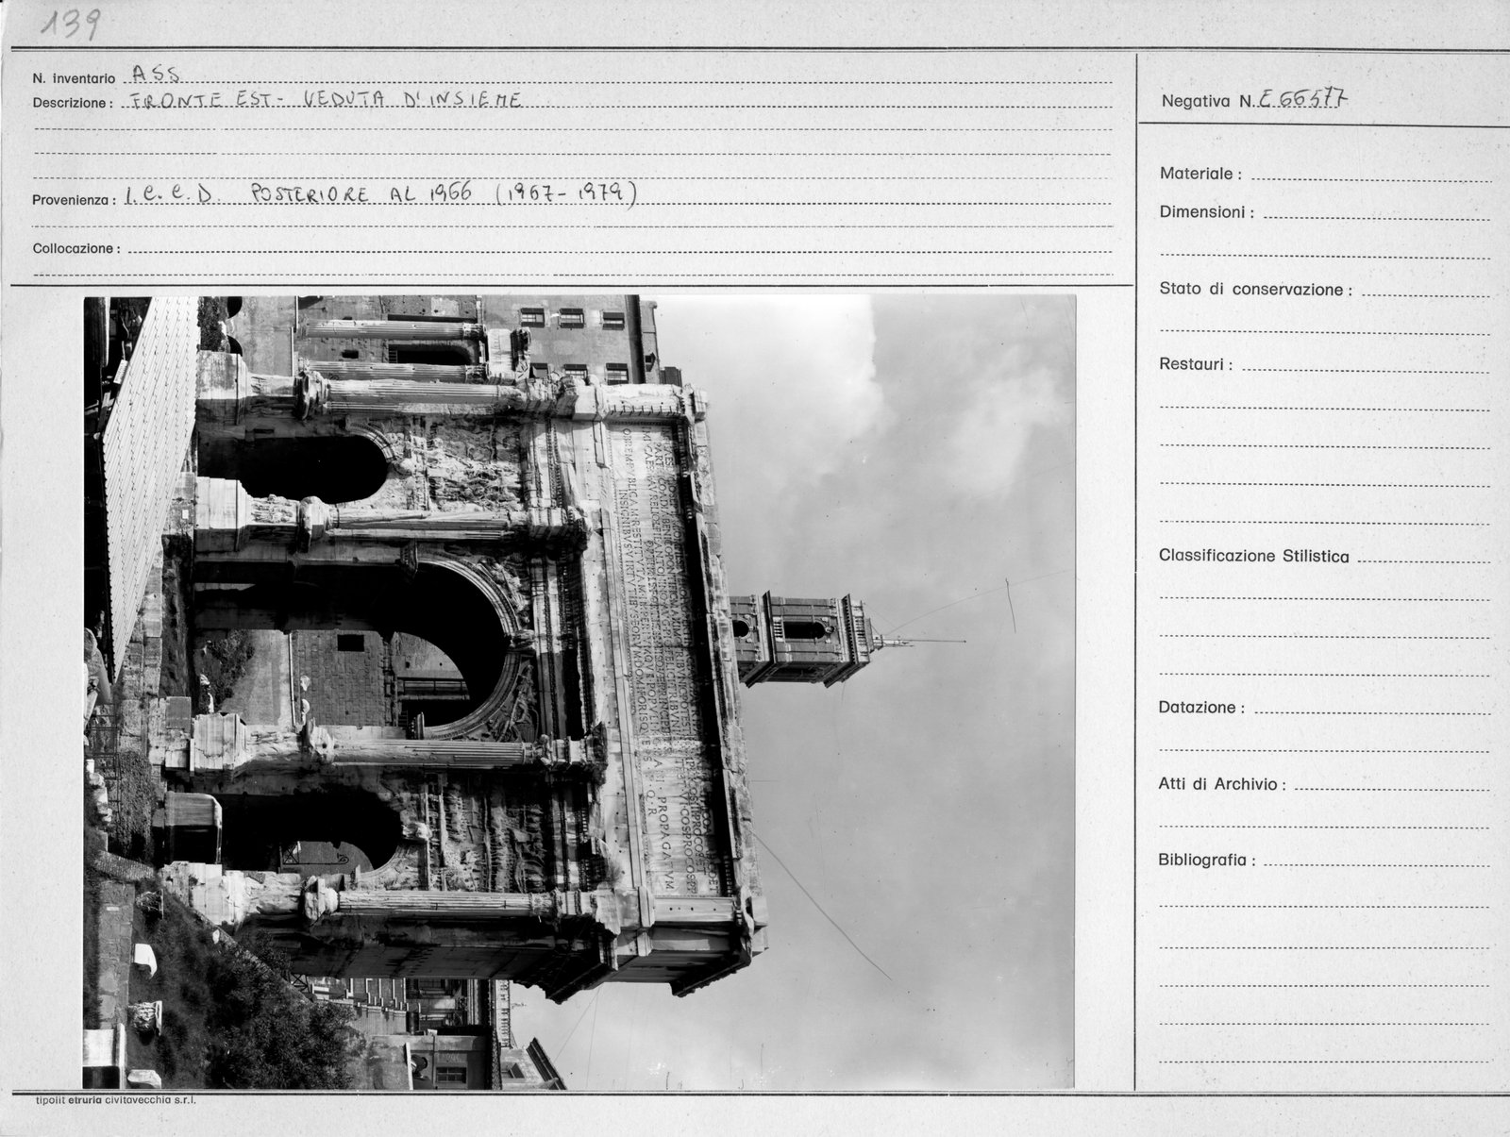Image resolution: width=1510 pixels, height=1137 pixels.
Task: Select the 'Classificazione Stilistica' label
Action: point(1254,556)
